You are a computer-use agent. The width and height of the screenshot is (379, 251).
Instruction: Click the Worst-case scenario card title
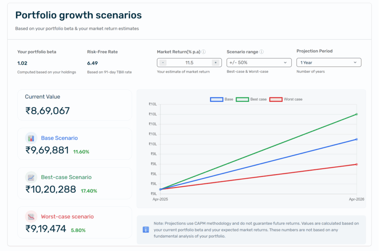[67, 217]
